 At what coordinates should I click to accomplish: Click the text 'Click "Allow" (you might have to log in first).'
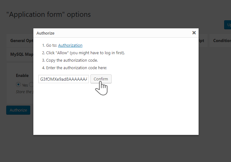tap(85, 53)
